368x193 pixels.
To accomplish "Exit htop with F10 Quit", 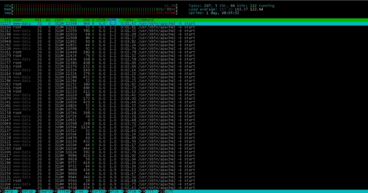I will [x=166, y=191].
